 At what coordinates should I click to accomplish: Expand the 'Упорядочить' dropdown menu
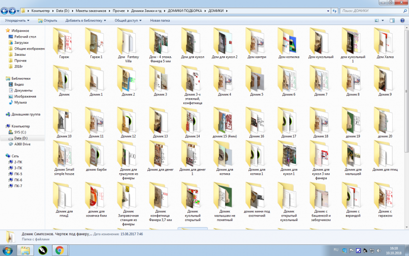[17, 21]
